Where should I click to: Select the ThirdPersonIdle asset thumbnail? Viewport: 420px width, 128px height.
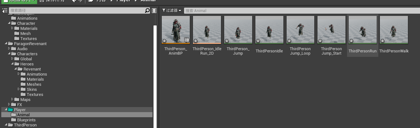[x=269, y=30]
